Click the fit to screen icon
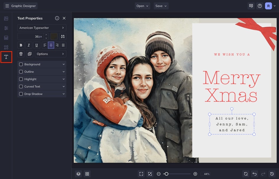This screenshot has height=179, width=279. tap(141, 174)
